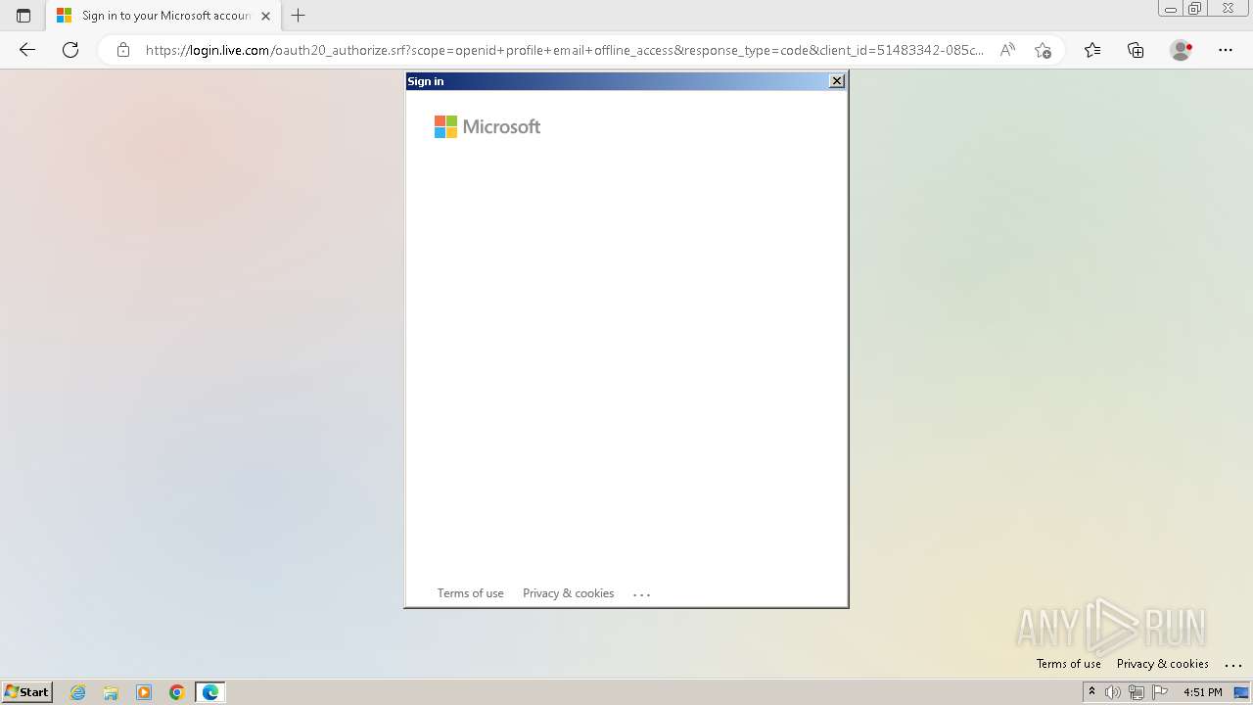Launch Google Chrome from taskbar
This screenshot has width=1253, height=705.
pos(177,692)
